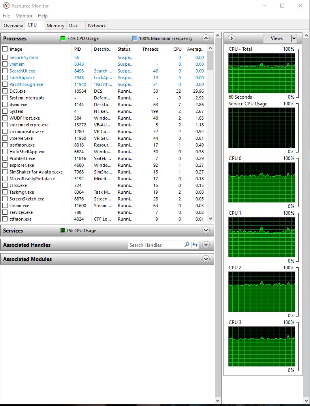Open the Views dropdown arrow
The image size is (310, 406).
pyautogui.click(x=294, y=38)
